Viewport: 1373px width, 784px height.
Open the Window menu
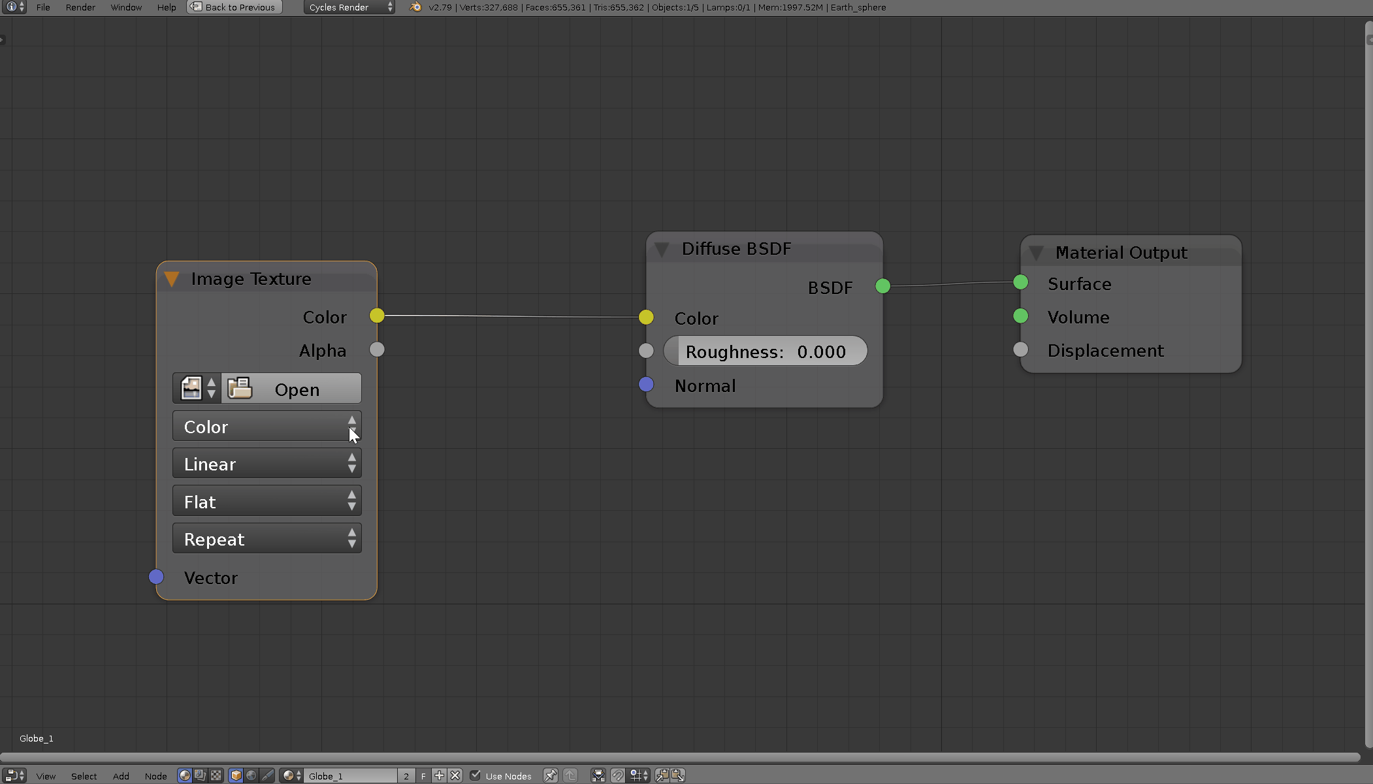point(125,8)
